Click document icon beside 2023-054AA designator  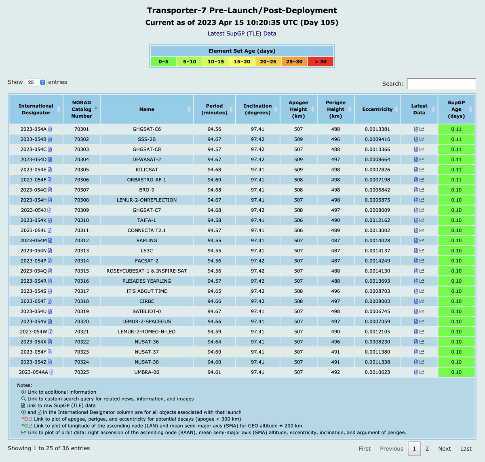51,372
